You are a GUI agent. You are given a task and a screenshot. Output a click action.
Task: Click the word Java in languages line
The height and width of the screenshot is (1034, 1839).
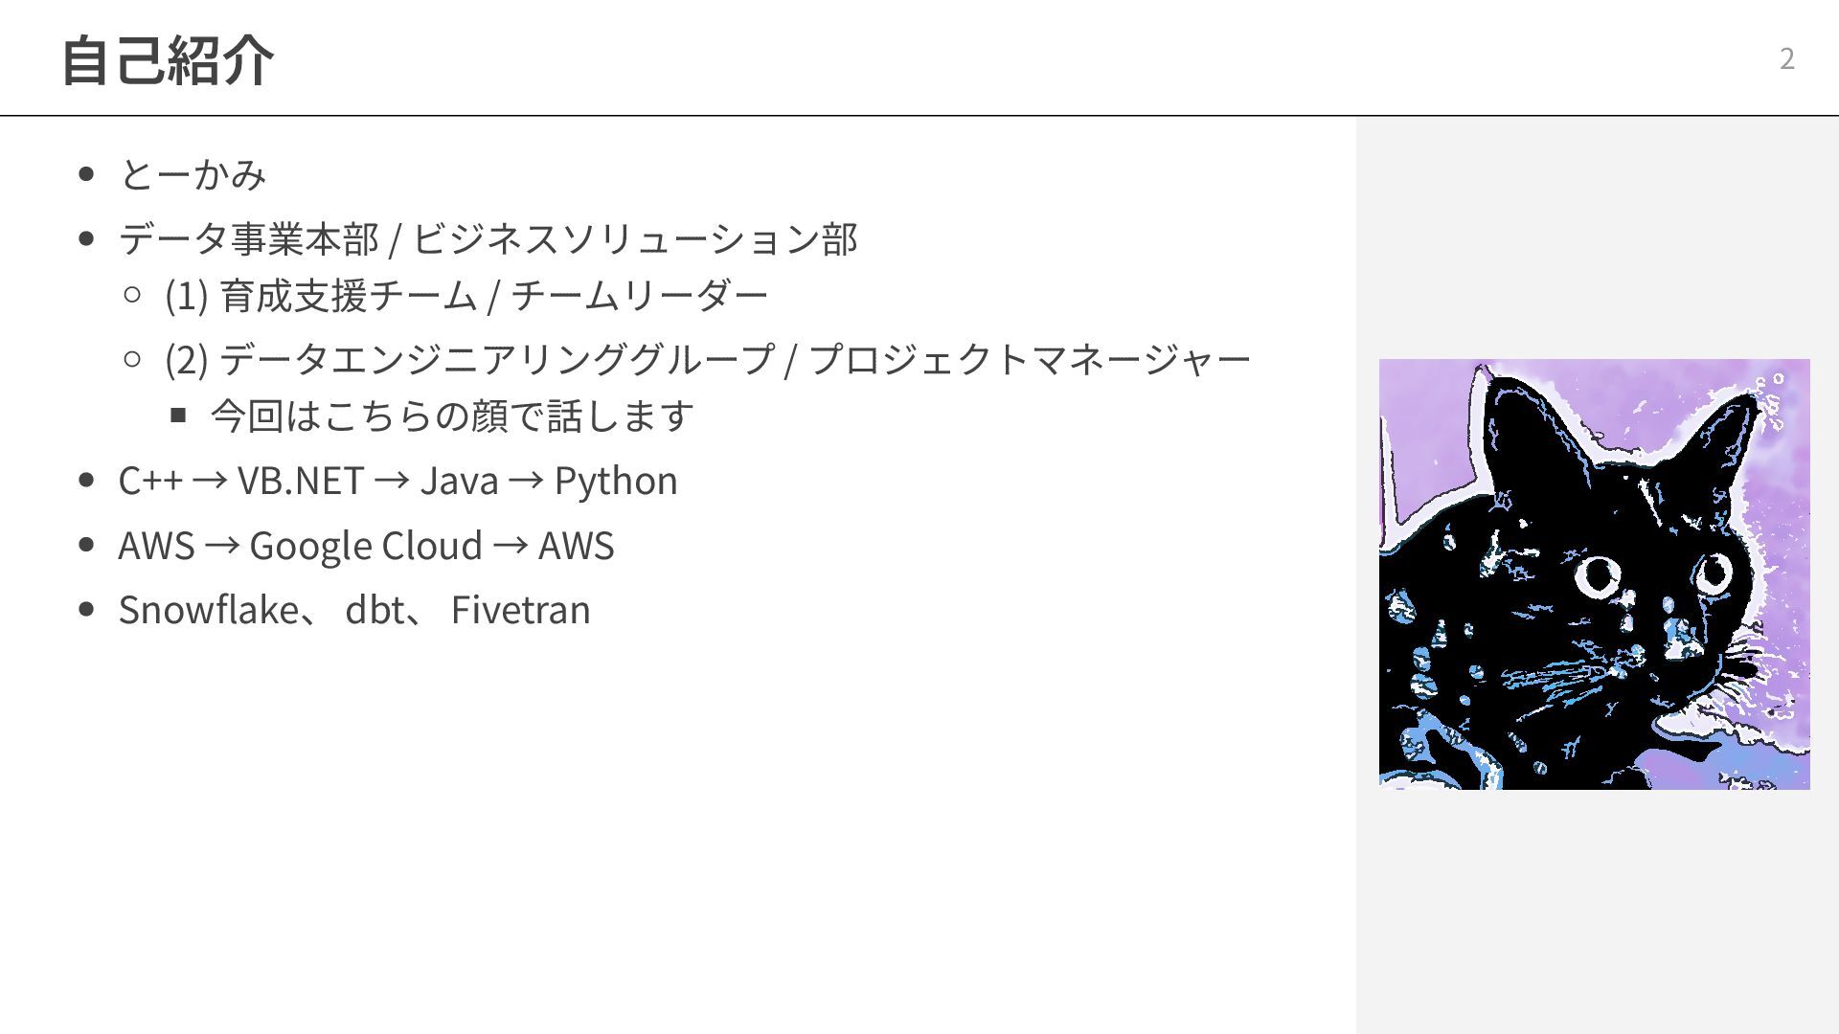click(460, 481)
